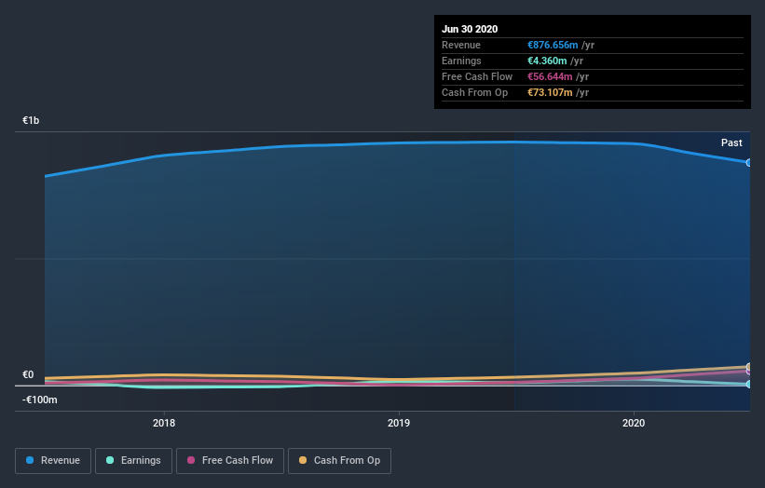The width and height of the screenshot is (765, 488).
Task: Toggle the Free Cash Flow legend button
Action: click(230, 461)
